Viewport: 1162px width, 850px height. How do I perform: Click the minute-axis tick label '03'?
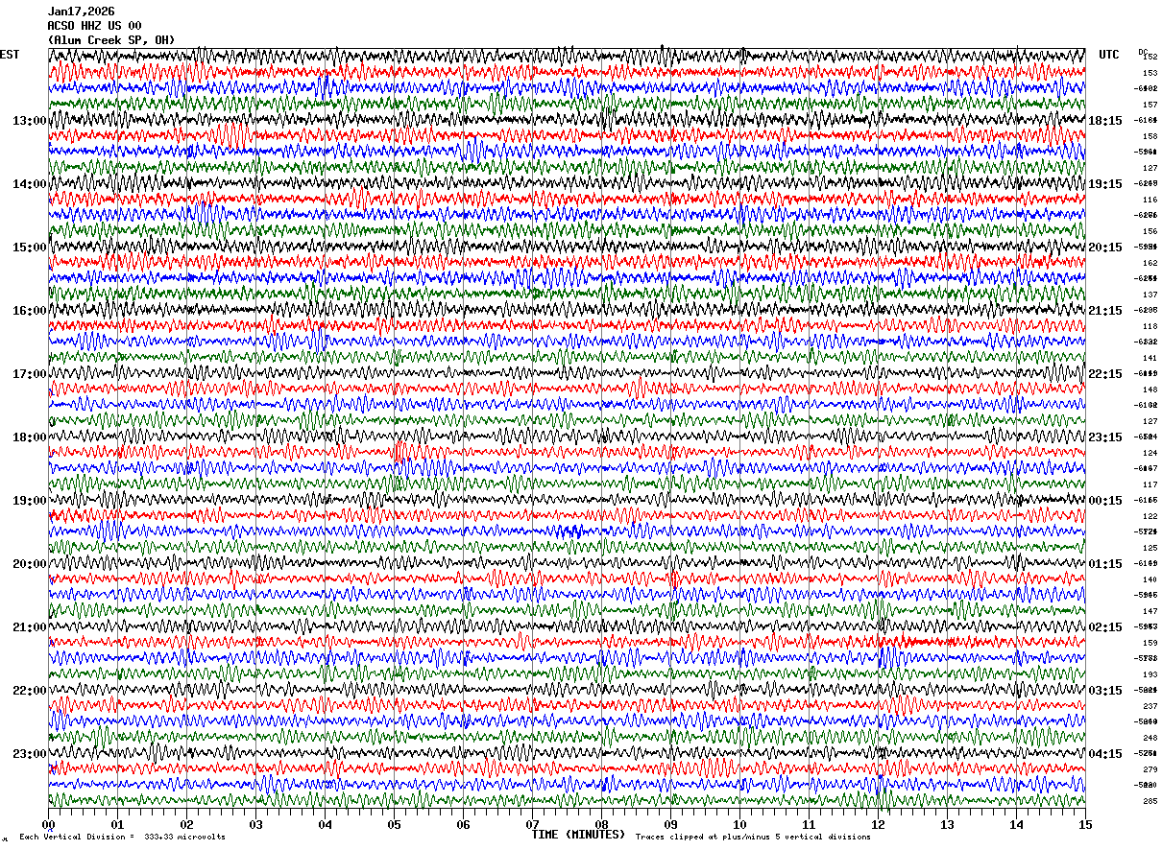click(x=256, y=824)
